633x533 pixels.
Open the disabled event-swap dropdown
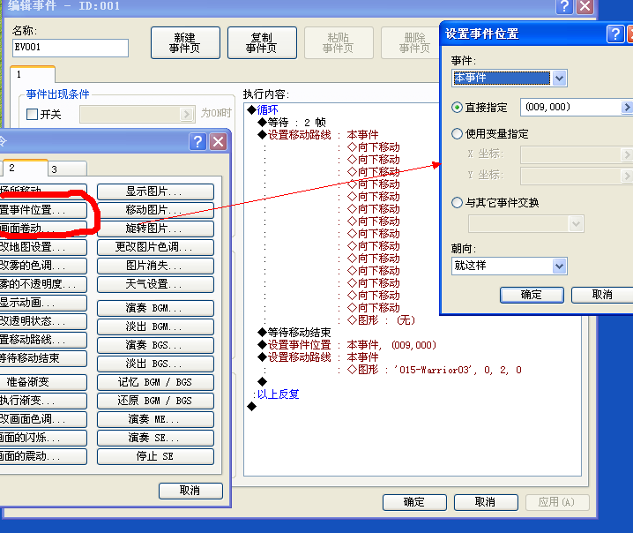point(576,223)
